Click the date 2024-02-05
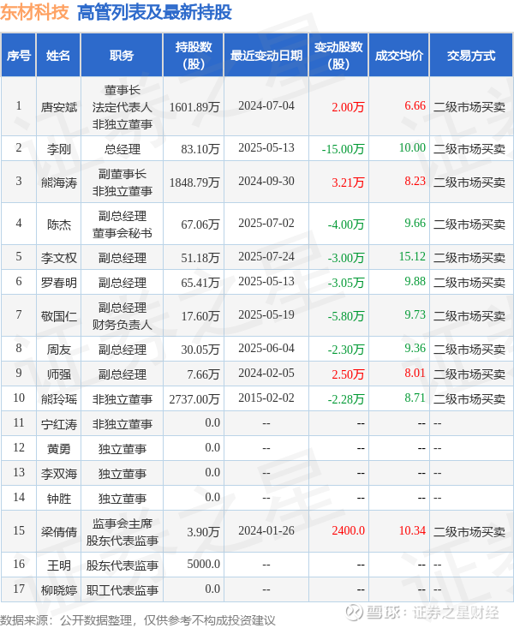Image resolution: width=514 pixels, height=628 pixels. pos(266,373)
